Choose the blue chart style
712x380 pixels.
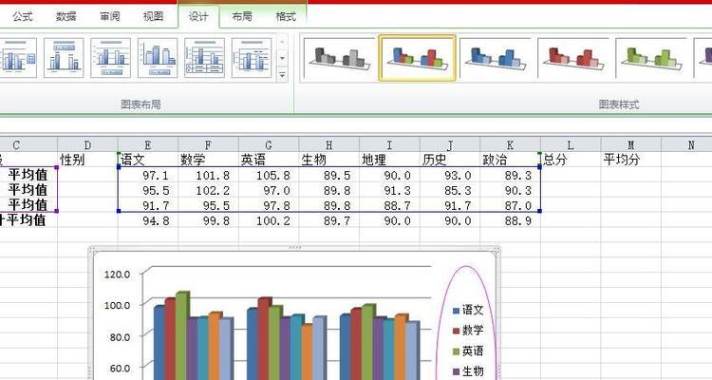click(495, 58)
